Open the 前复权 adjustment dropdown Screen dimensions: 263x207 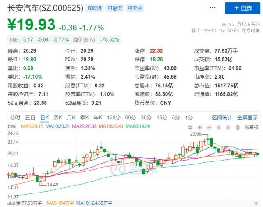click(251, 128)
